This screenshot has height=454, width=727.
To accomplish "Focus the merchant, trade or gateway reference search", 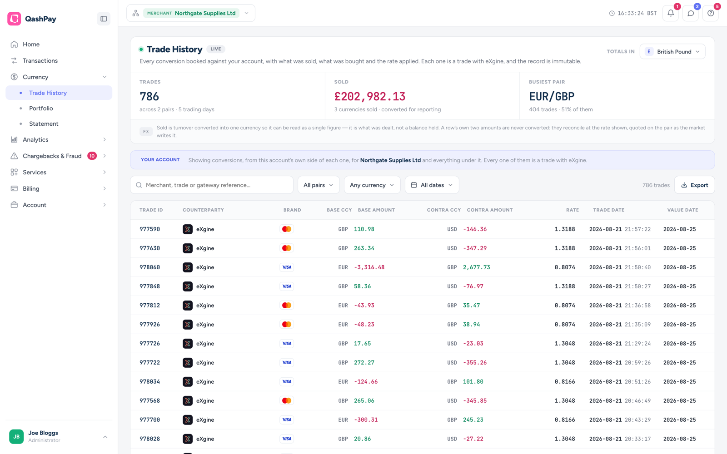I will click(x=212, y=185).
